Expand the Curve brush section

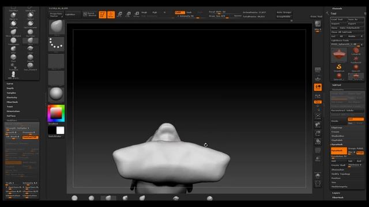(10, 84)
